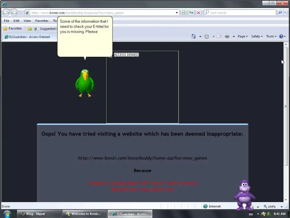Click the Blocked site www.bonzi.com line
This screenshot has height=218, width=290.
click(143, 189)
